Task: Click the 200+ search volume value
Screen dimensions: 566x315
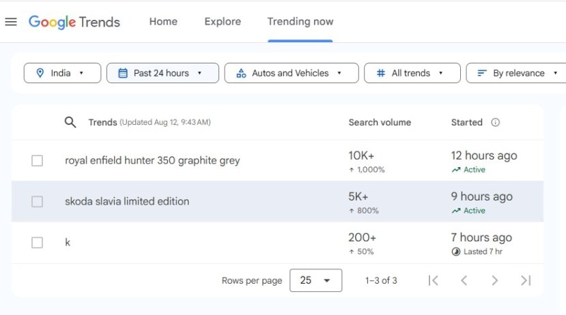Action: click(x=362, y=238)
